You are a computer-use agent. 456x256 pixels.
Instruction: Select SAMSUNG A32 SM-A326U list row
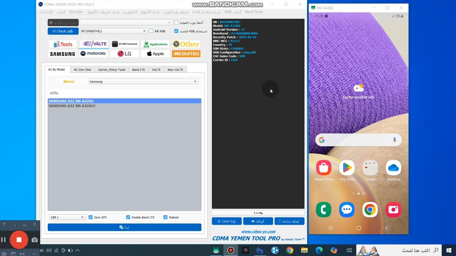click(124, 101)
